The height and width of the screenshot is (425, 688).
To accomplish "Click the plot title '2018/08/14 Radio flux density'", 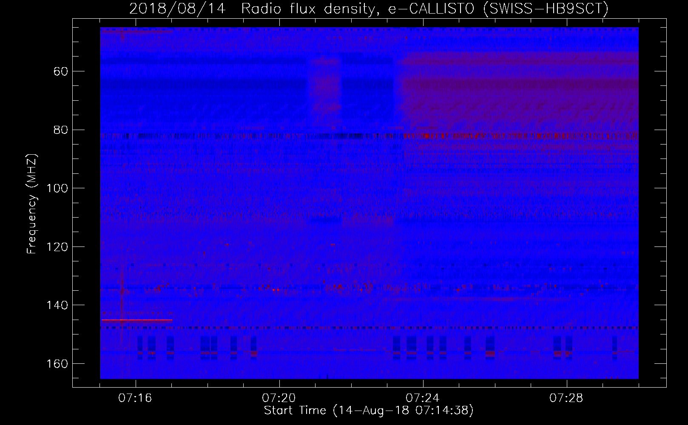I will 369,8.
